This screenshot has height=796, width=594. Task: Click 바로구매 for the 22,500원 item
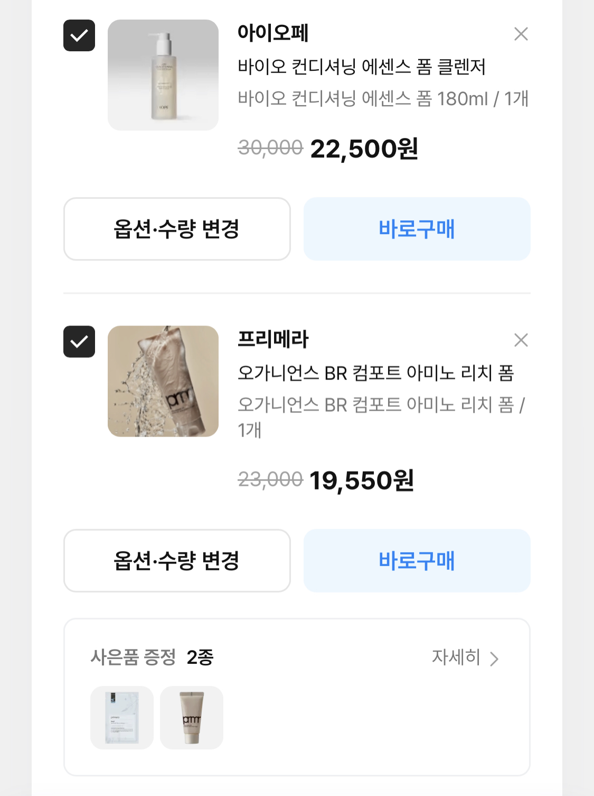point(417,229)
